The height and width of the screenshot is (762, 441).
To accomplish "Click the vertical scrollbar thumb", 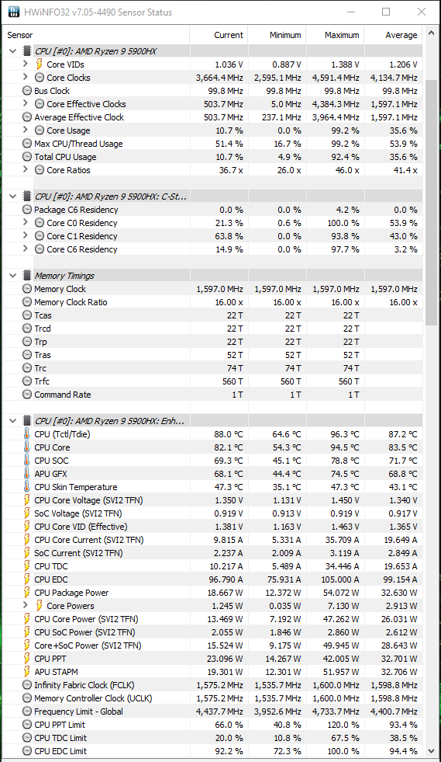I will tap(431, 203).
